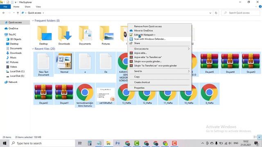
Task: Choose Create shortcut in context menu
Action: point(160,82)
